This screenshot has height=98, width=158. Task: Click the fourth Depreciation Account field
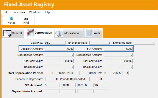[101, 91]
